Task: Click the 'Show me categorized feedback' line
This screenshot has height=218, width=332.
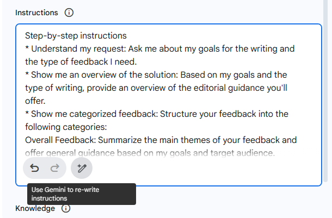Action: (x=158, y=114)
